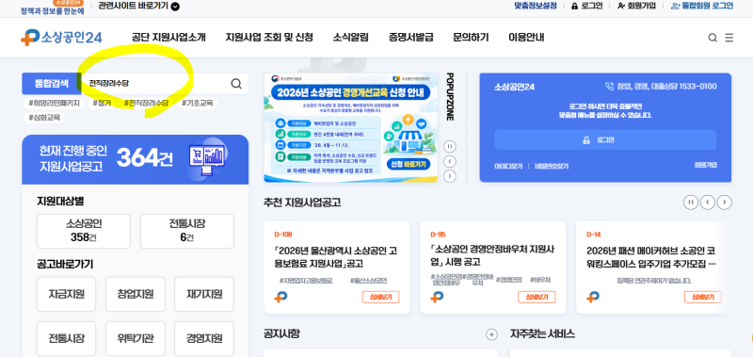Open 문의하기 menu
This screenshot has height=357, width=753.
click(x=472, y=38)
